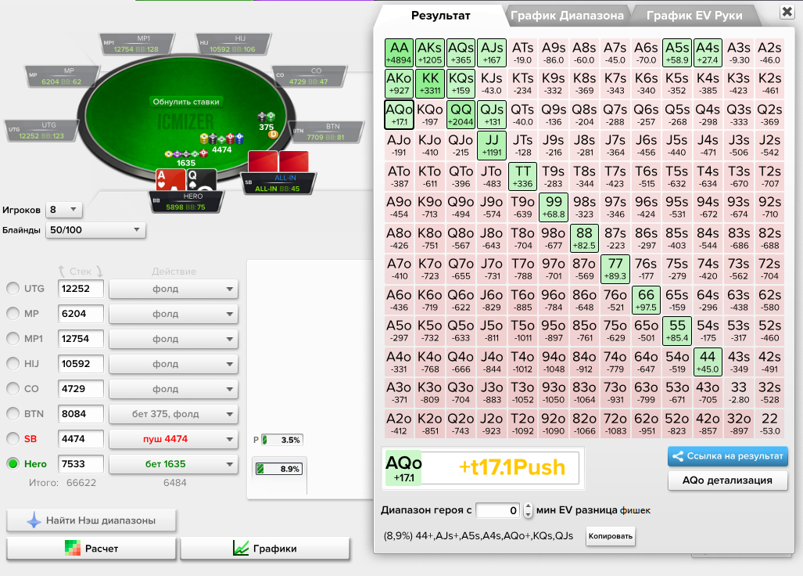Click the 8.9% hero range bar
The height and width of the screenshot is (576, 803).
tap(279, 470)
